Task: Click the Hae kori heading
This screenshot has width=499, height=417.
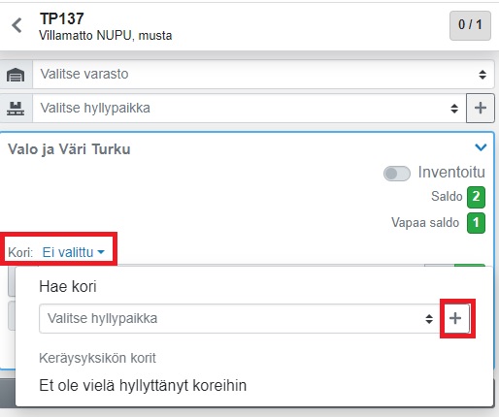Action: tap(68, 286)
